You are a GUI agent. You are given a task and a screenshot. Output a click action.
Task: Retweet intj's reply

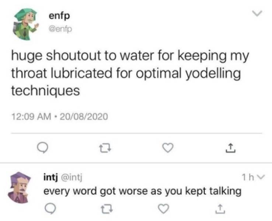pyautogui.click(x=107, y=209)
